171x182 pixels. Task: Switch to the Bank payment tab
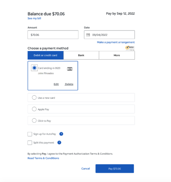pyautogui.click(x=81, y=55)
